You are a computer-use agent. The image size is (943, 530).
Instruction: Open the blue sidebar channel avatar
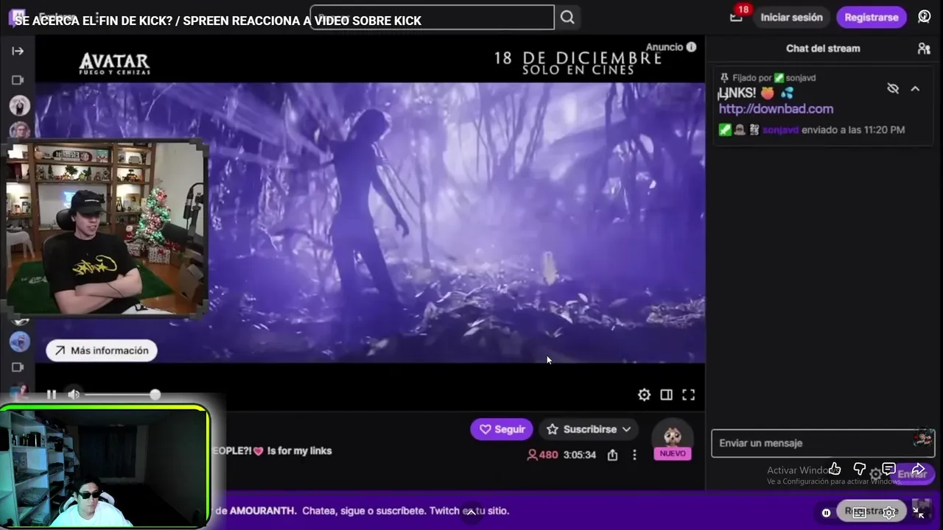pos(20,342)
